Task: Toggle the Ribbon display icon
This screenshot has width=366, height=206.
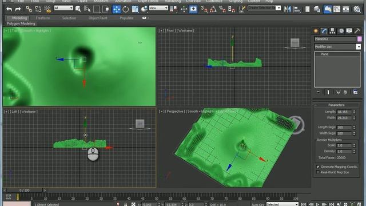Action: point(328,9)
